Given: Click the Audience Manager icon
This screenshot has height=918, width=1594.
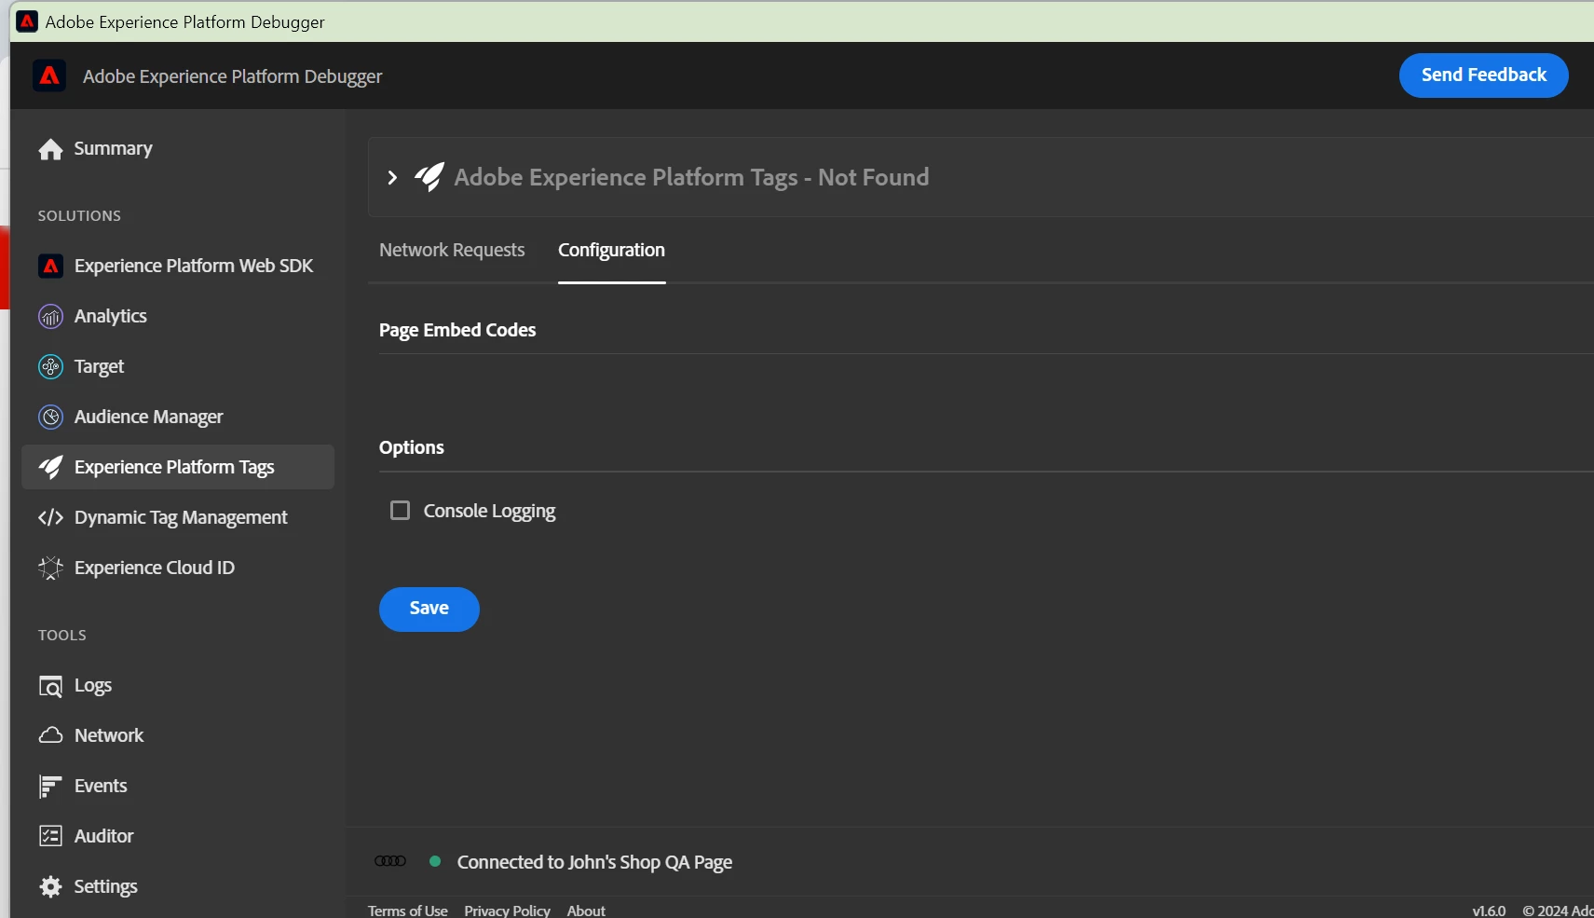Looking at the screenshot, I should (x=51, y=418).
